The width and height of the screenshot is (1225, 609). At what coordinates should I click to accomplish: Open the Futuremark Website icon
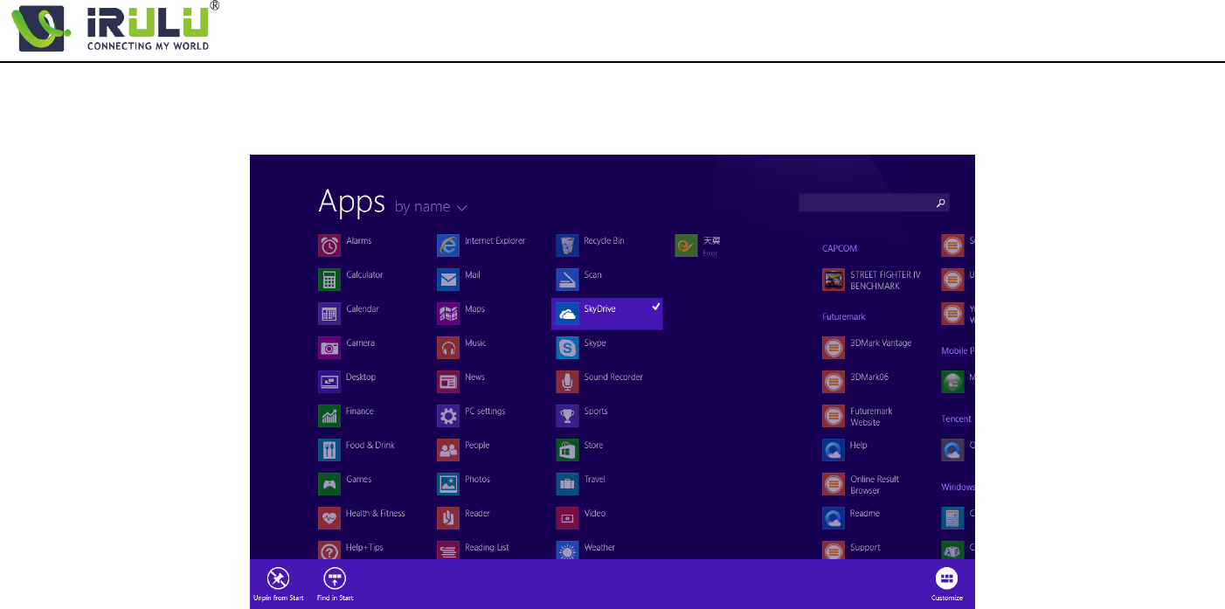pos(834,416)
